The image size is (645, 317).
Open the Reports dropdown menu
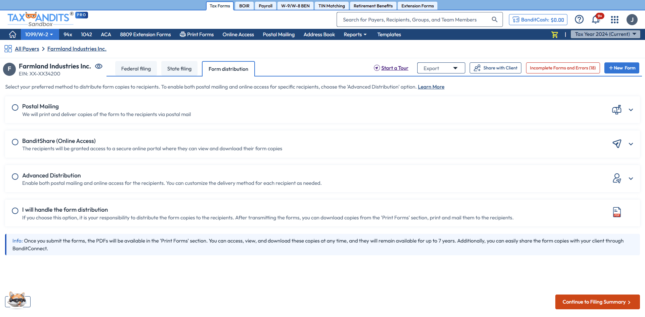coord(355,35)
